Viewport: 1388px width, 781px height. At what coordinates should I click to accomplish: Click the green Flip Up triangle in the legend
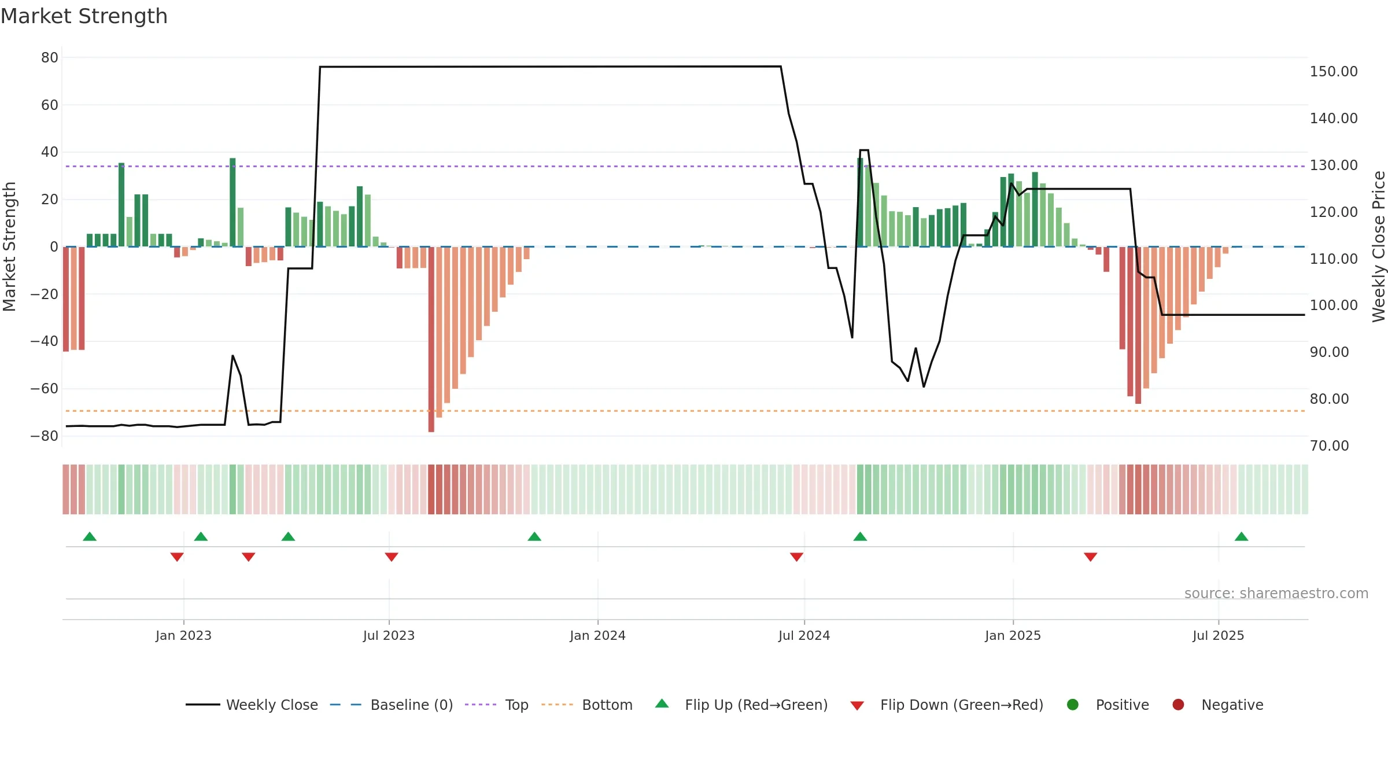click(662, 703)
